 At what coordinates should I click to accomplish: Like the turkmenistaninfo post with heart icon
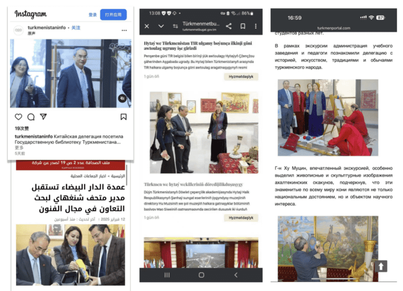tap(18, 117)
